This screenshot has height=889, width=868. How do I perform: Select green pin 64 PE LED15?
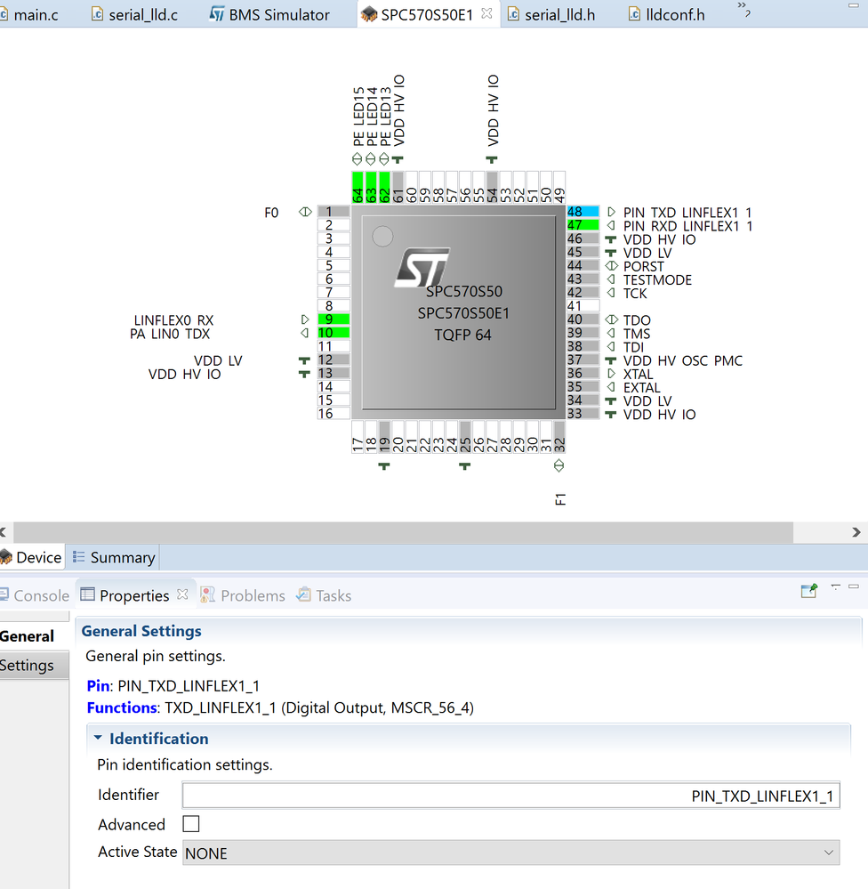pyautogui.click(x=358, y=187)
